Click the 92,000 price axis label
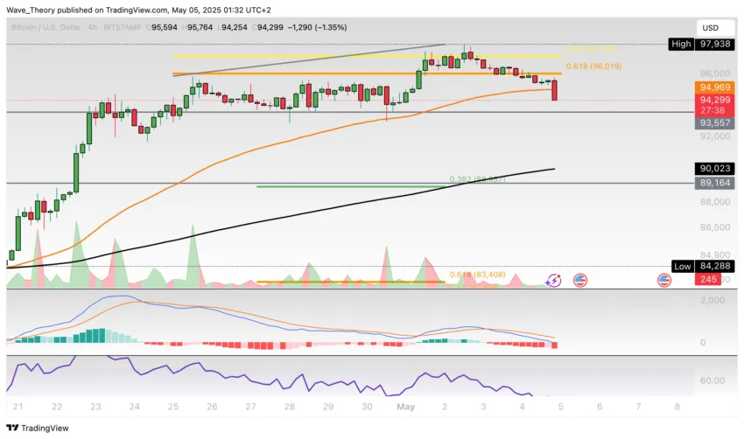The image size is (744, 439). coord(715,136)
